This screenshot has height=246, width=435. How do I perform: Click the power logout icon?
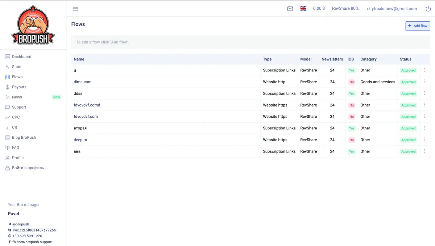point(428,9)
